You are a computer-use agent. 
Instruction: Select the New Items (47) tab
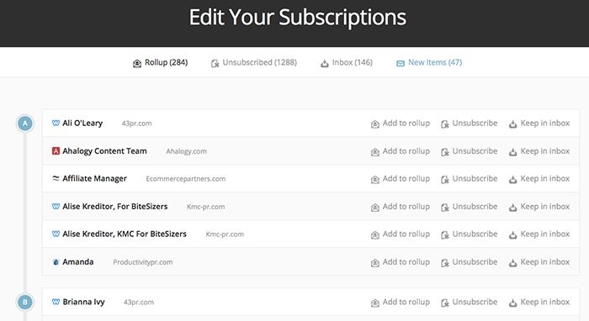(429, 63)
